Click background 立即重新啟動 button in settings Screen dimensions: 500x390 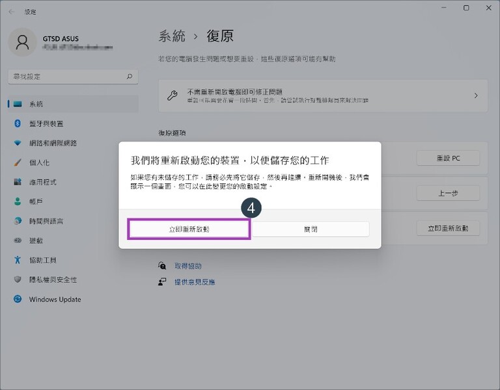(x=448, y=228)
